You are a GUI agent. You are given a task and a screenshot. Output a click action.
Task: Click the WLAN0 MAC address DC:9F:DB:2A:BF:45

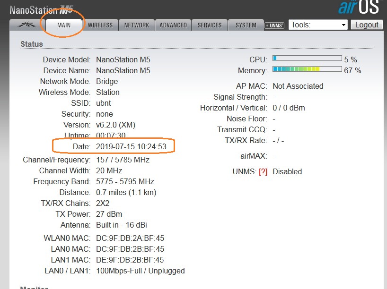[130, 238]
